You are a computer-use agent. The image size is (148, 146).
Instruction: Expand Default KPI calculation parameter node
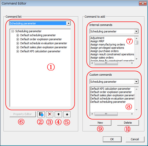click(x=18, y=51)
